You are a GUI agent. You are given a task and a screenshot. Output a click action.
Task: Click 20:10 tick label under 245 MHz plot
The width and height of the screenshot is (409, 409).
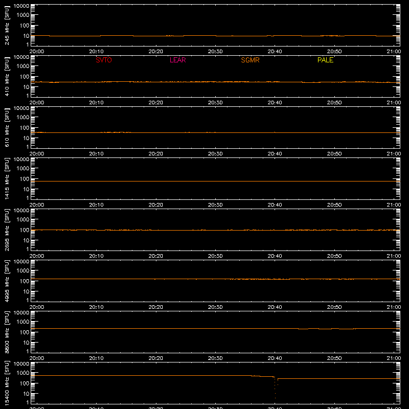point(96,52)
